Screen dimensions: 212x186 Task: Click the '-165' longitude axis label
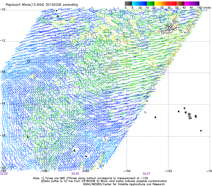(3, 171)
